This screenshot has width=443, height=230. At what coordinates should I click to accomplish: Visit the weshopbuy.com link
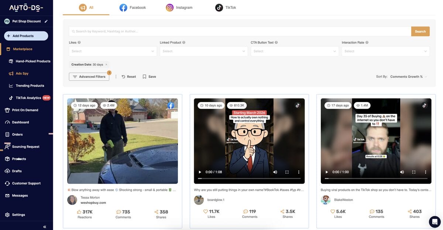93,202
